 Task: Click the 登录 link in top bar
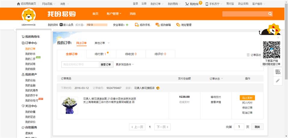click(x=135, y=4)
